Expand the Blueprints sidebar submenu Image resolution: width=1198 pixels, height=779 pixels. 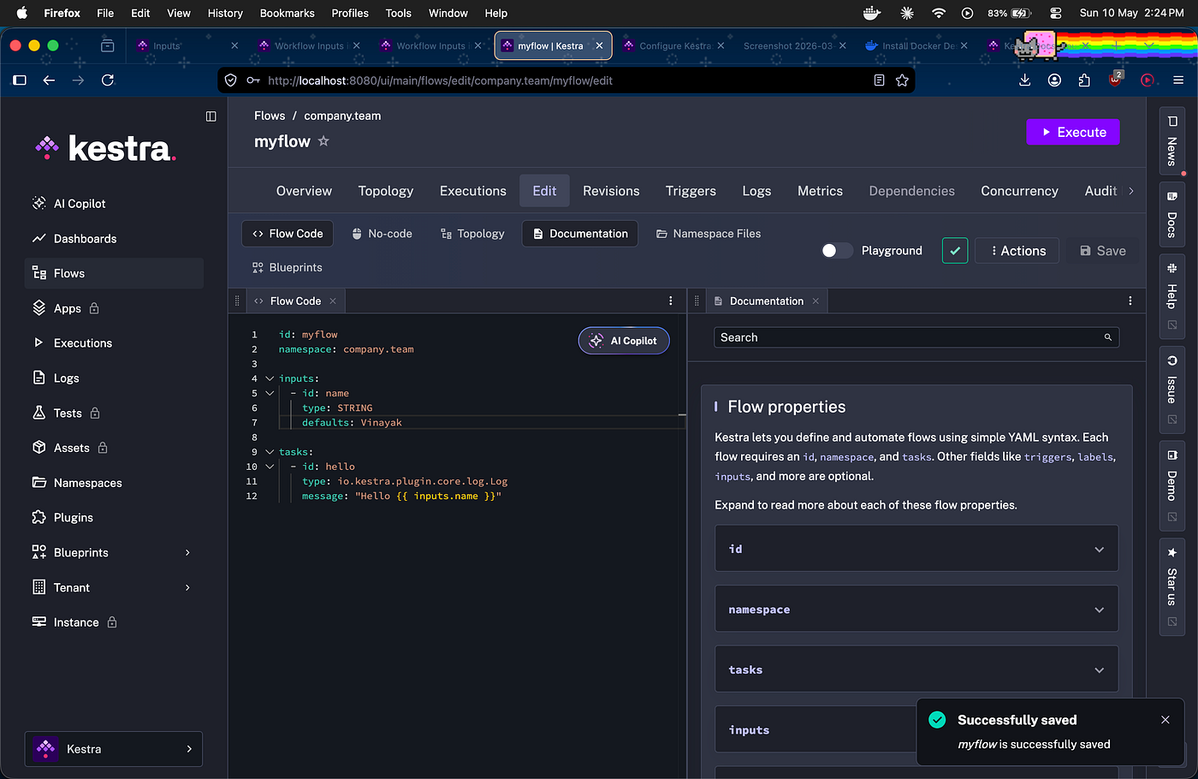[x=187, y=553]
